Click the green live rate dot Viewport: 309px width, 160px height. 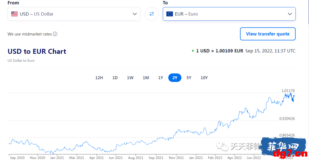coord(193,51)
